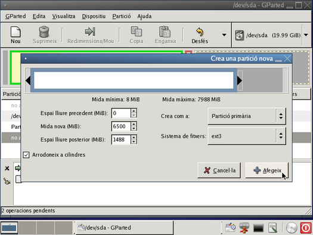Open the Ajuda menu
Image resolution: width=313 pixels, height=235 pixels.
pos(144,16)
